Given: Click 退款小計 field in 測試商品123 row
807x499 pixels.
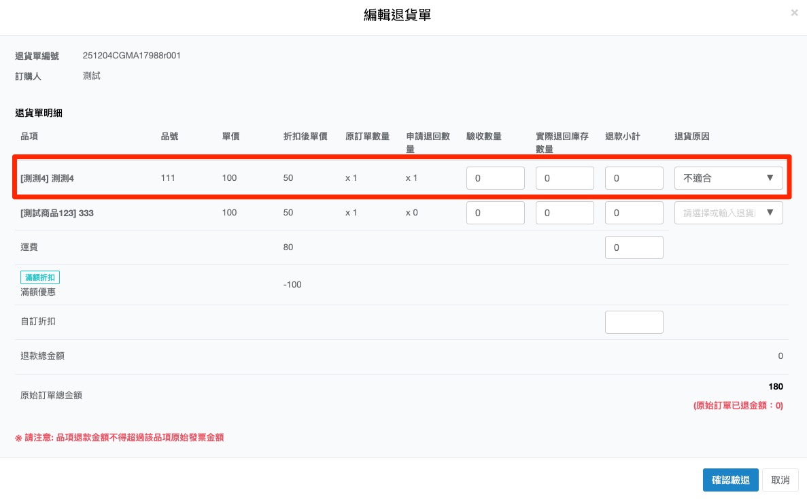Looking at the screenshot, I should coord(634,213).
